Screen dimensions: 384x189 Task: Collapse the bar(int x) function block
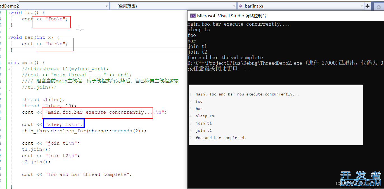pyautogui.click(x=8, y=37)
